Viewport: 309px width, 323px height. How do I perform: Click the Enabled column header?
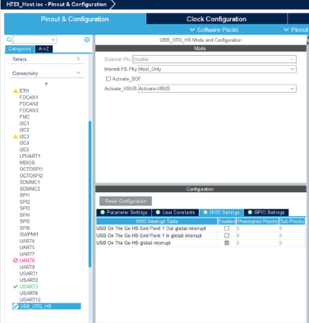(x=227, y=221)
